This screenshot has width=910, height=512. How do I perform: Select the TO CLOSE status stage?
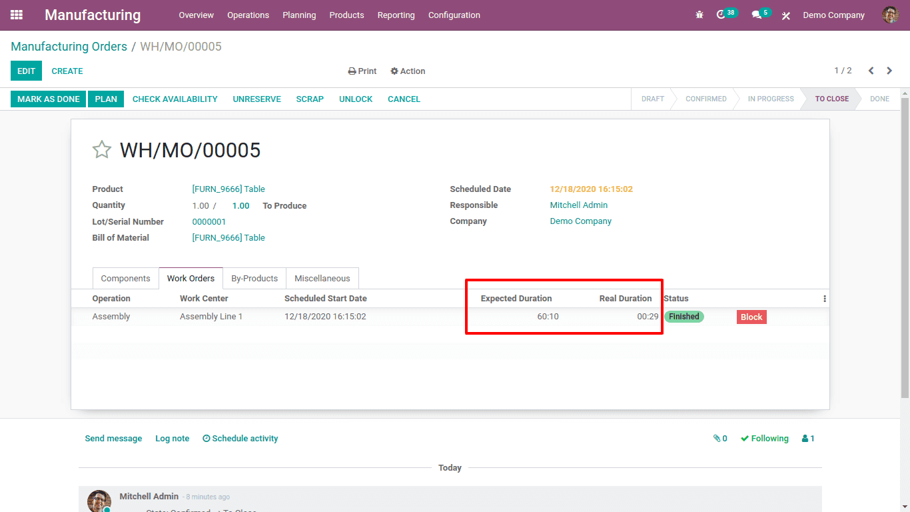832,99
